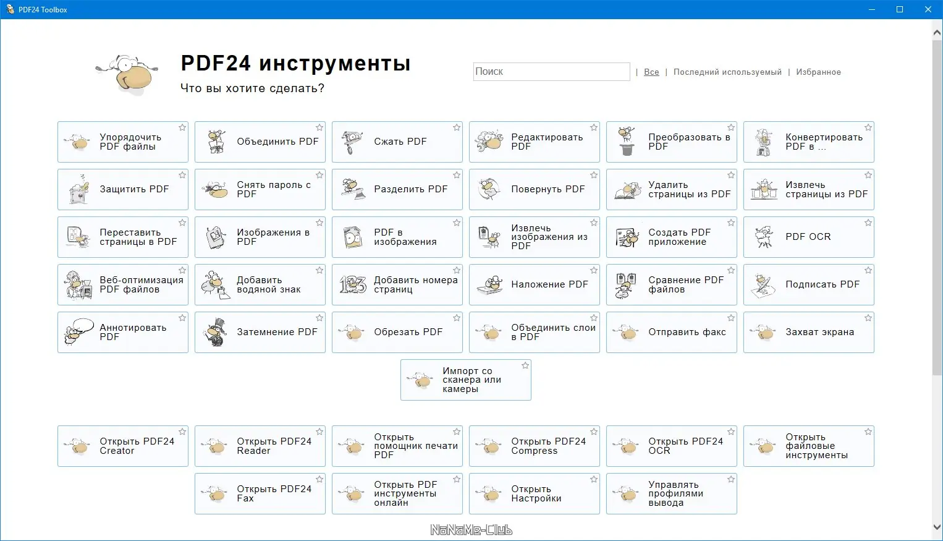Launch the Переставить страницы в PDF icon
The height and width of the screenshot is (541, 943).
pyautogui.click(x=78, y=237)
